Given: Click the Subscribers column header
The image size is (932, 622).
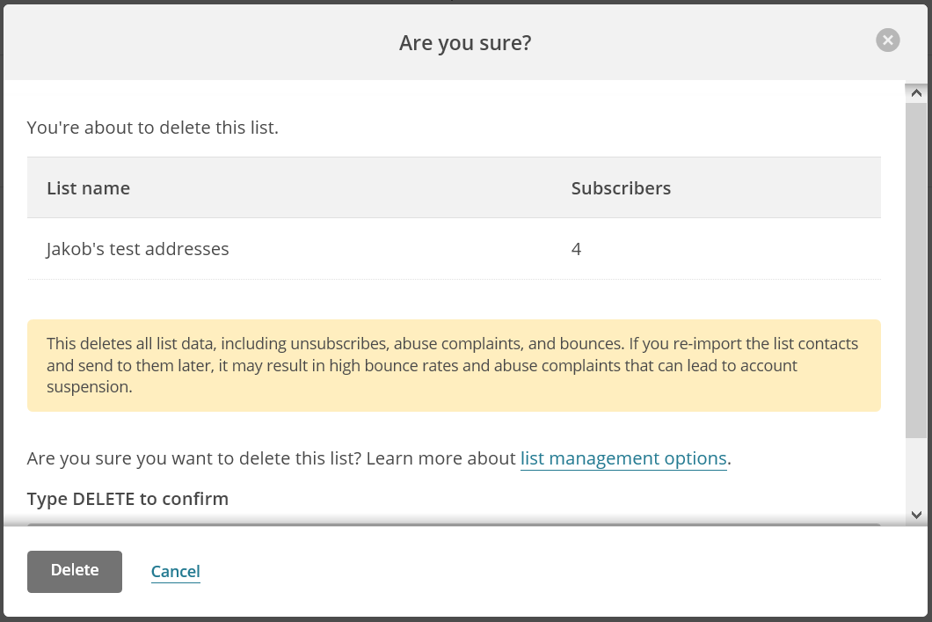Looking at the screenshot, I should (621, 188).
